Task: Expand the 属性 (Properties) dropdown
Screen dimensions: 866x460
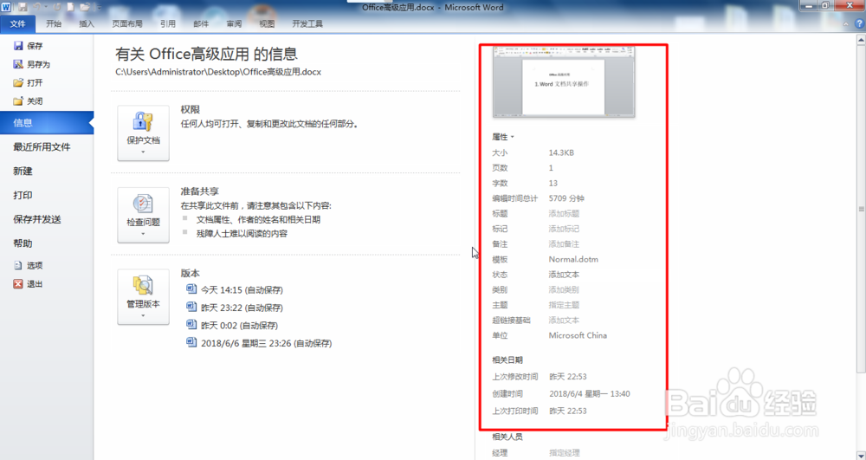Action: (503, 137)
